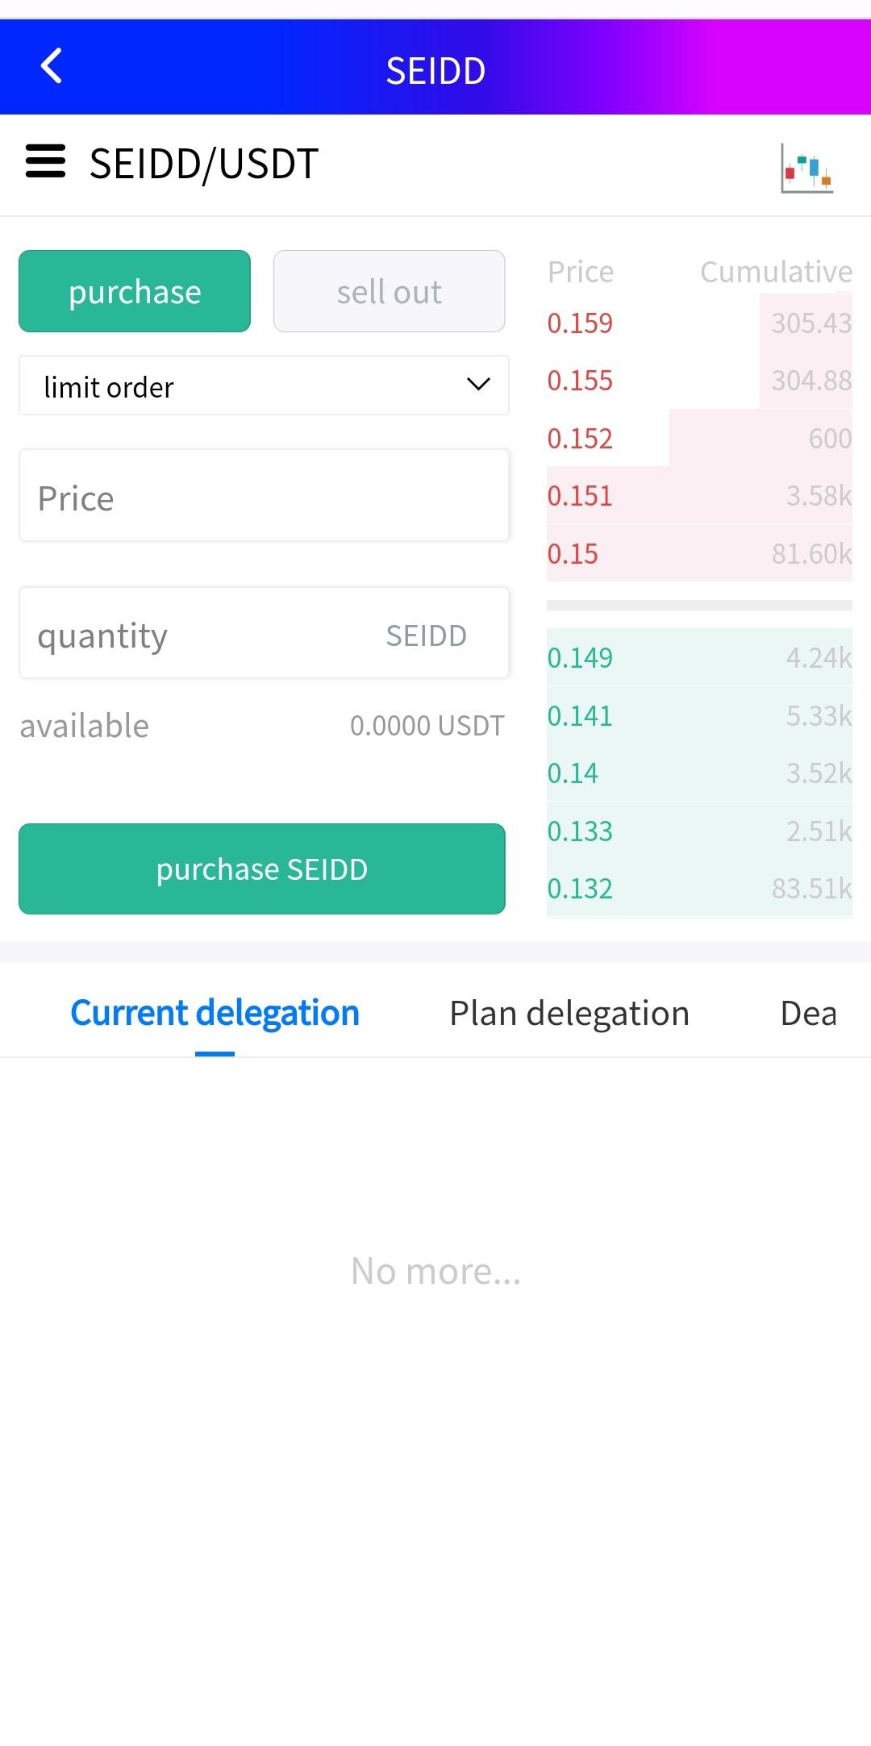The height and width of the screenshot is (1746, 871).
Task: Pick the 0.15 ask price row
Action: [x=698, y=554]
